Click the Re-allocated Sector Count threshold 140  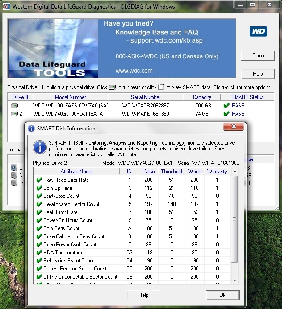[x=172, y=204]
